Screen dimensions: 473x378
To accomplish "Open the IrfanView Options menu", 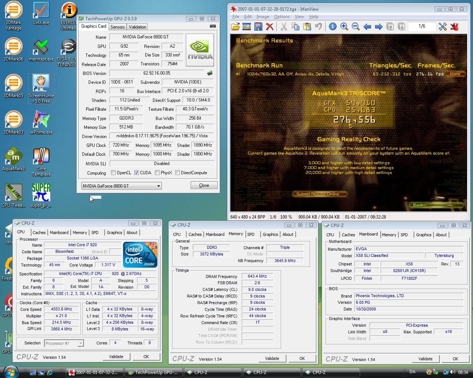I will point(282,17).
